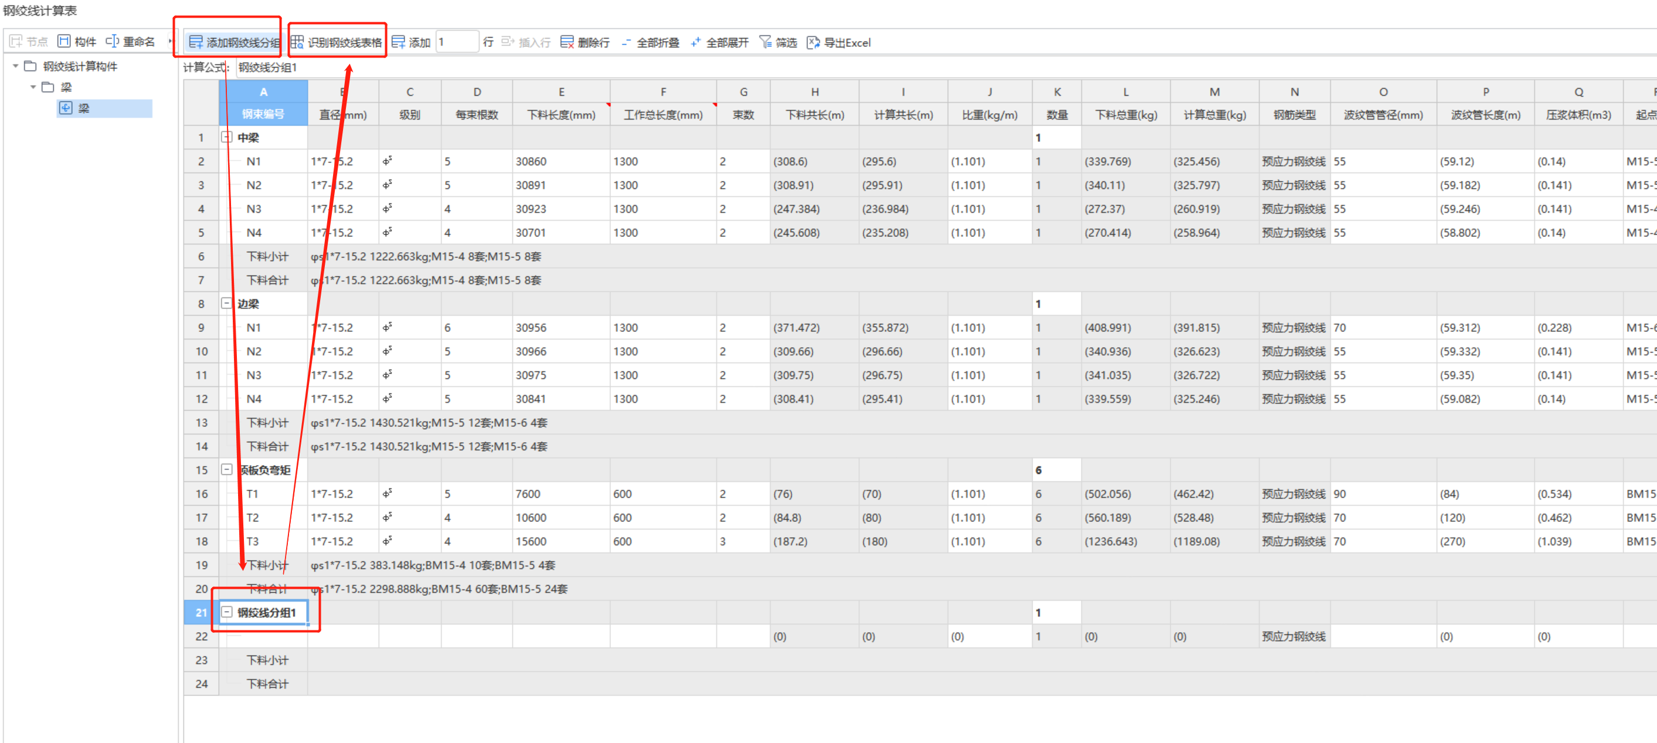Click 识别钢绞线表格 table recognition icon

pyautogui.click(x=297, y=42)
